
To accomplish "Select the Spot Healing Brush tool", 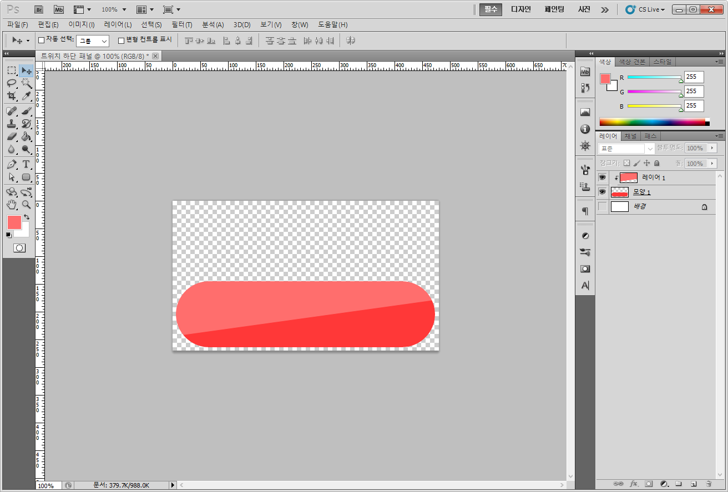I will pyautogui.click(x=12, y=111).
